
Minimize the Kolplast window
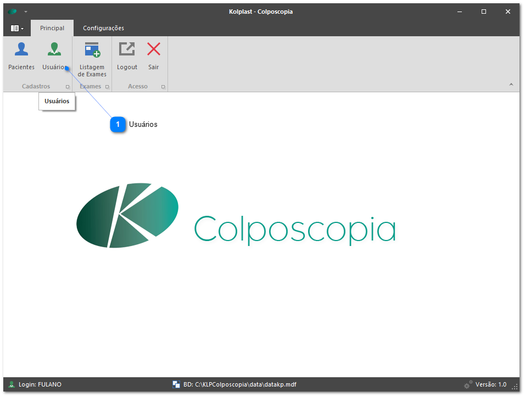[x=460, y=12]
